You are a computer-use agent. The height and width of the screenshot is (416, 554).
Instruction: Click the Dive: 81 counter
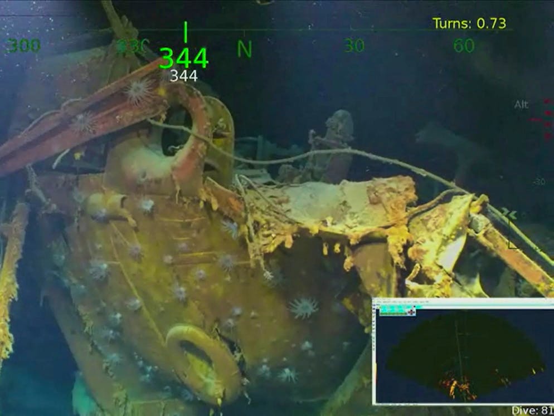pos(532,411)
